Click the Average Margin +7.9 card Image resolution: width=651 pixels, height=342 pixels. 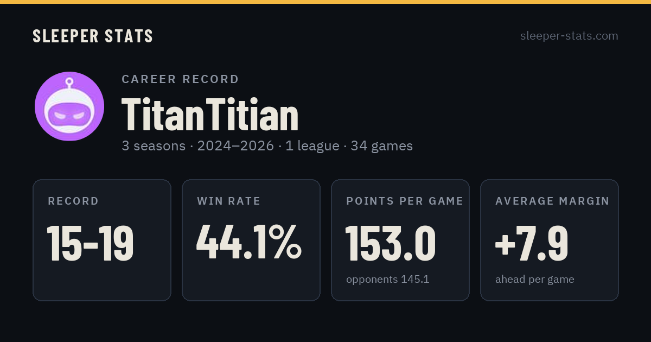point(550,240)
